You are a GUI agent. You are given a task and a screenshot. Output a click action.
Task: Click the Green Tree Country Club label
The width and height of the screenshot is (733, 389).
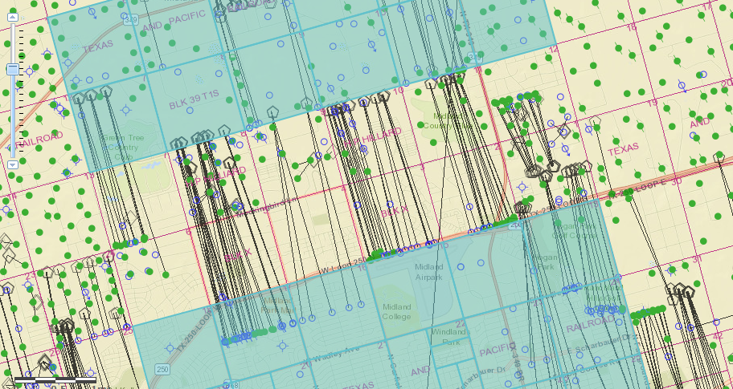[123, 147]
